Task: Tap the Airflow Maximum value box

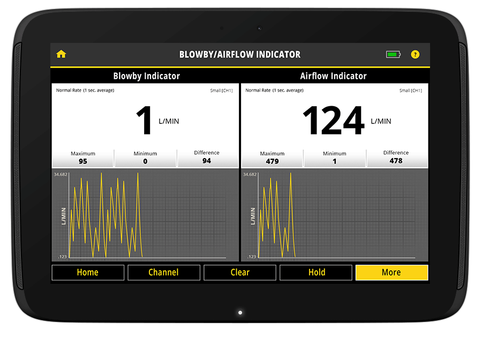Action: [272, 158]
